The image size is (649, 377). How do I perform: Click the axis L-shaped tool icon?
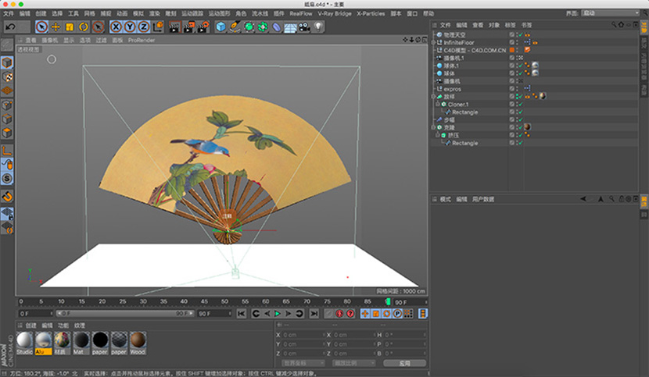(x=7, y=151)
